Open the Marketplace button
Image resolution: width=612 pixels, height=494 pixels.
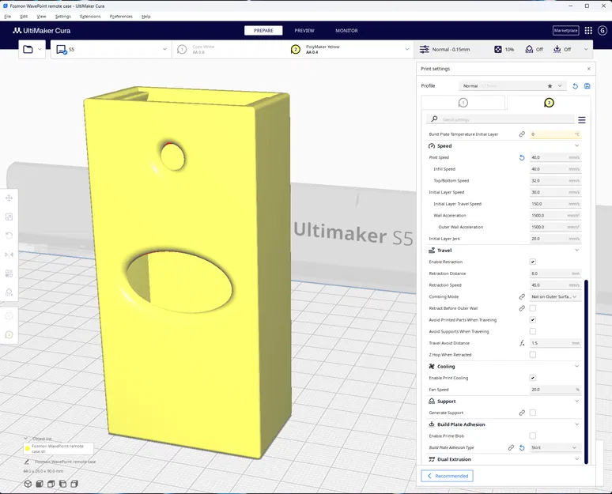coord(565,31)
